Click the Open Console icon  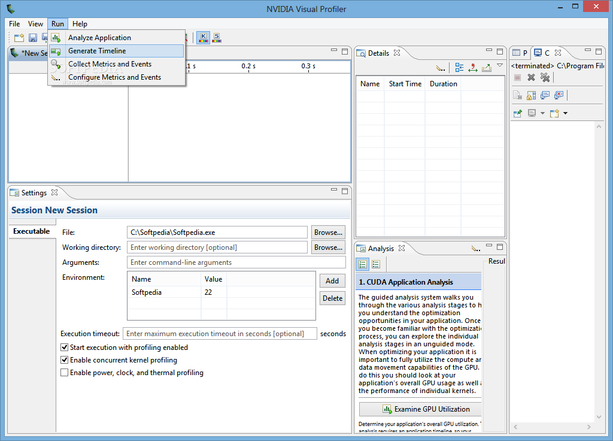554,113
